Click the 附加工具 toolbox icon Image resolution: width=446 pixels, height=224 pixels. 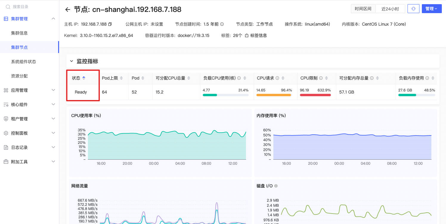[6, 162]
